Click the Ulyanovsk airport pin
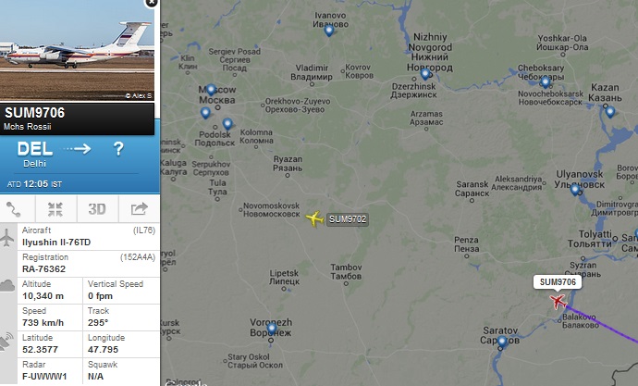Image resolution: width=638 pixels, height=386 pixels. click(x=575, y=190)
